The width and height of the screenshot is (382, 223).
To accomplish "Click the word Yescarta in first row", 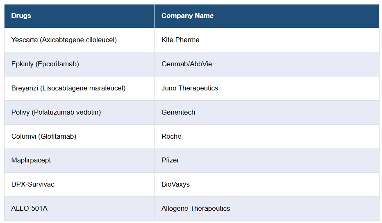I will click(25, 40).
